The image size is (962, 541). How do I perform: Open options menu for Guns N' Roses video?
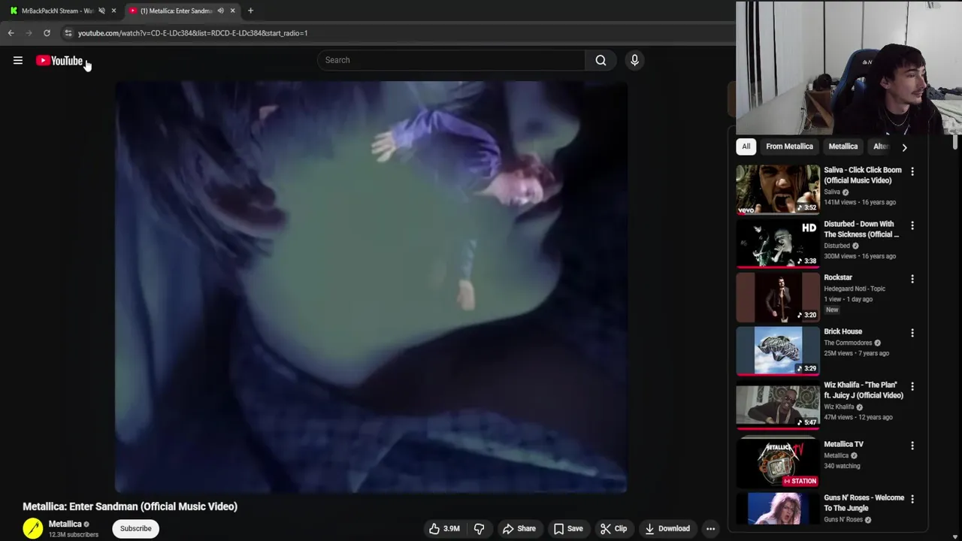pyautogui.click(x=912, y=499)
